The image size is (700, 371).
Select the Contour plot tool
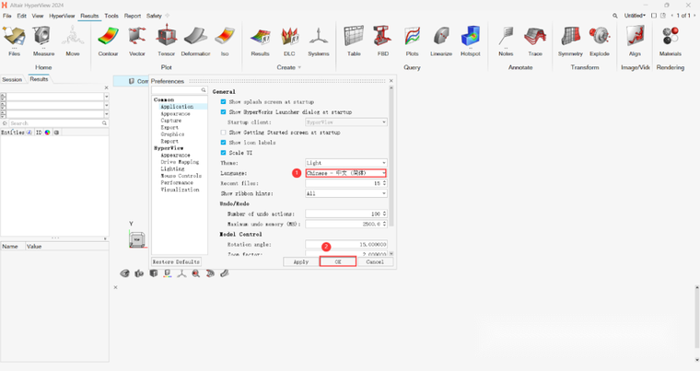[108, 39]
